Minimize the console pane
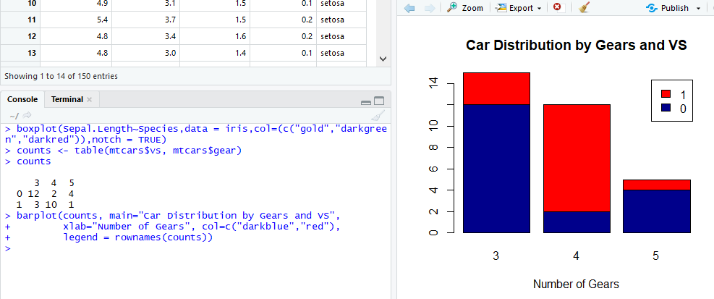 [x=365, y=102]
